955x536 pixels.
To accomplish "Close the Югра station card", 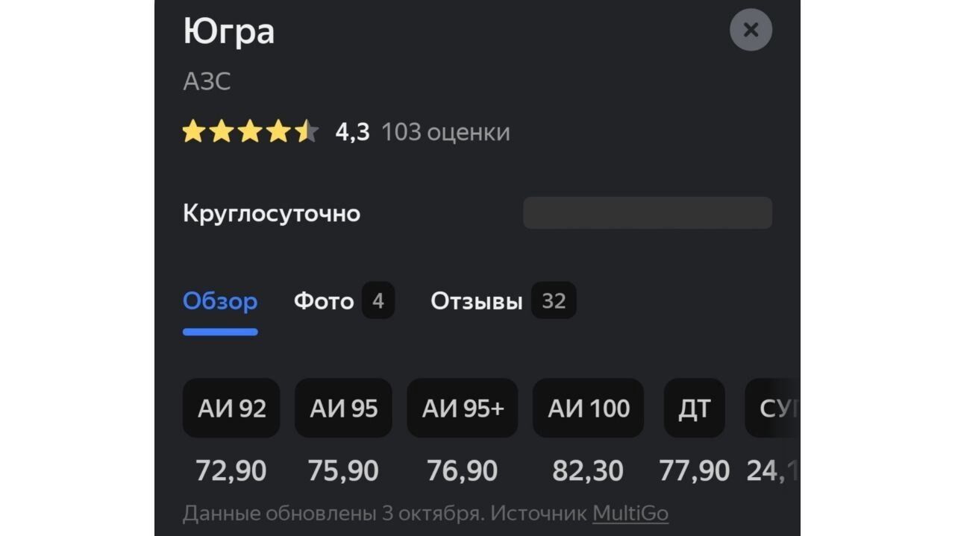I will click(751, 30).
